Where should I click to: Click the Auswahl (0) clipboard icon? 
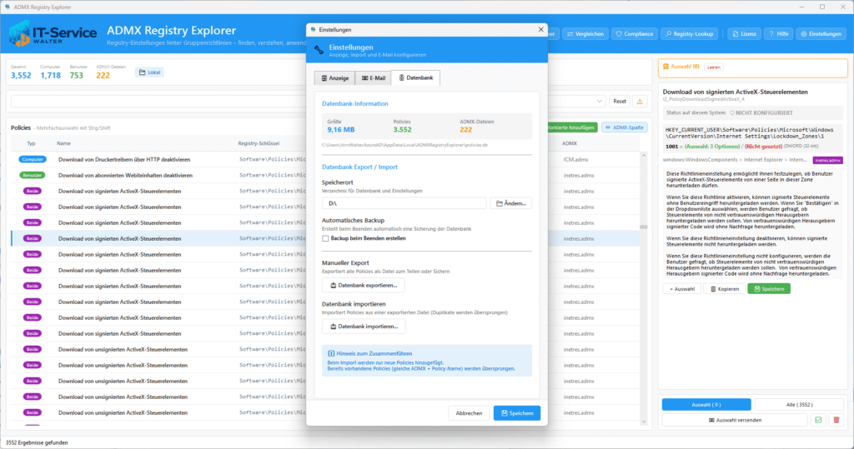click(x=666, y=67)
